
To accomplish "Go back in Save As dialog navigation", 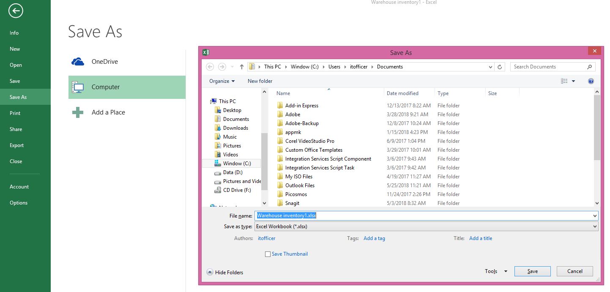I will pyautogui.click(x=210, y=67).
